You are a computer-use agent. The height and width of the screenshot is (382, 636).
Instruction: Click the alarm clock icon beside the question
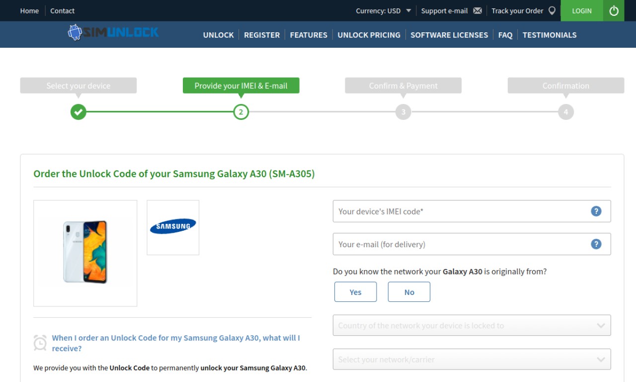[40, 343]
